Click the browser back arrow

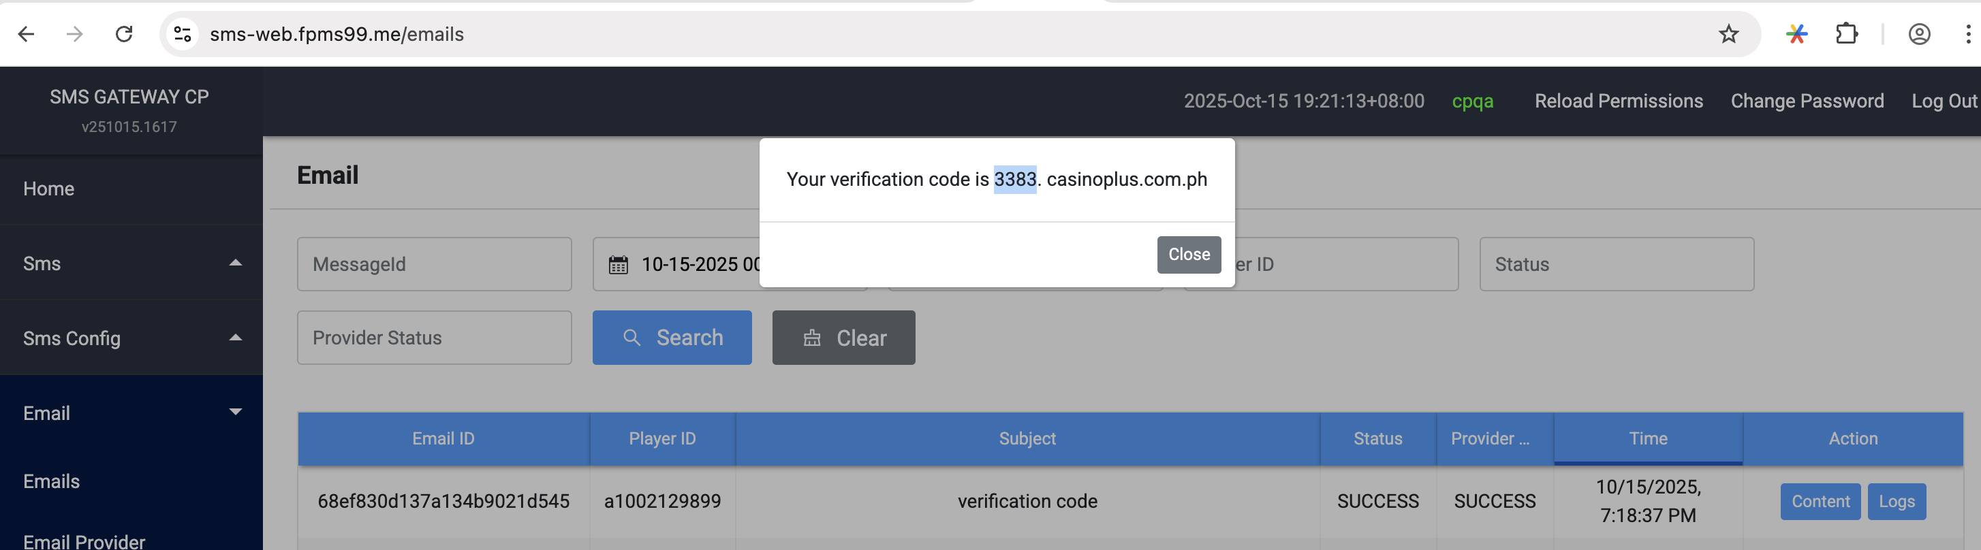click(x=26, y=35)
